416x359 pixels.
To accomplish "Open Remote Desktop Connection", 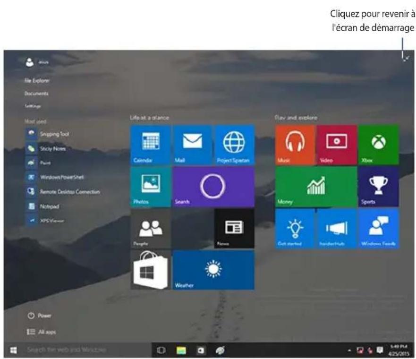I will [63, 192].
